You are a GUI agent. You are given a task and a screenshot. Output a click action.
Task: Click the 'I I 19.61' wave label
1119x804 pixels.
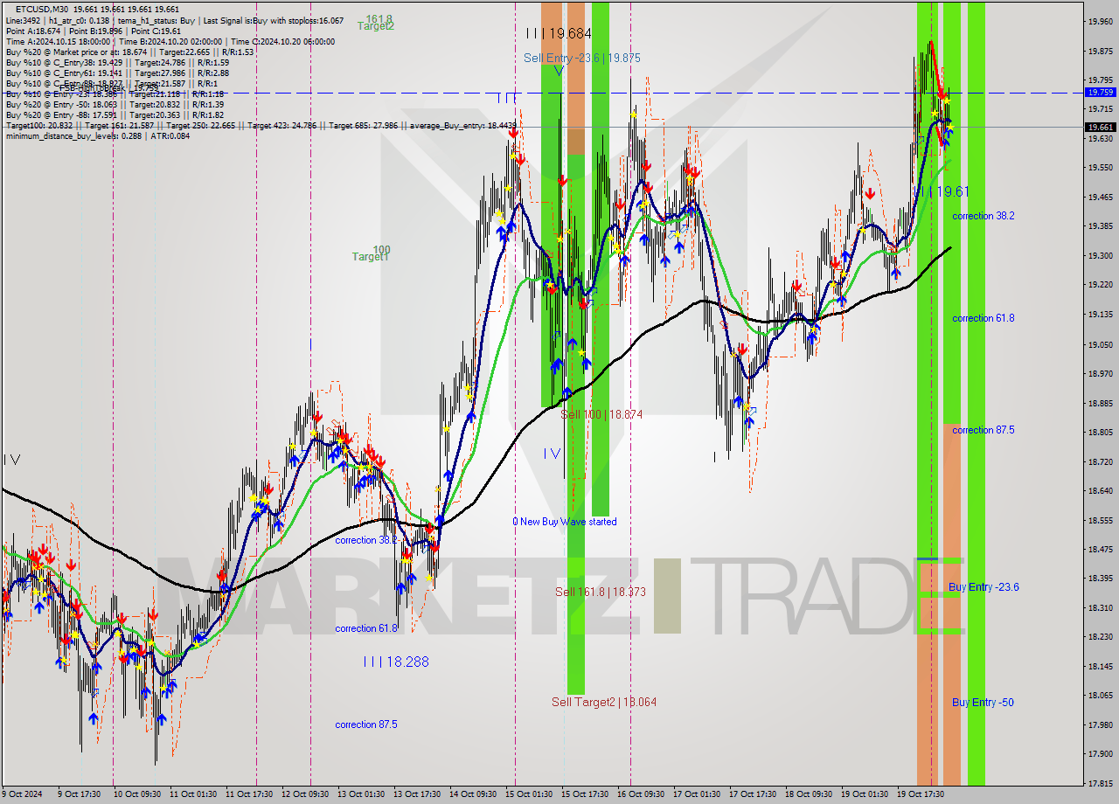pyautogui.click(x=942, y=191)
